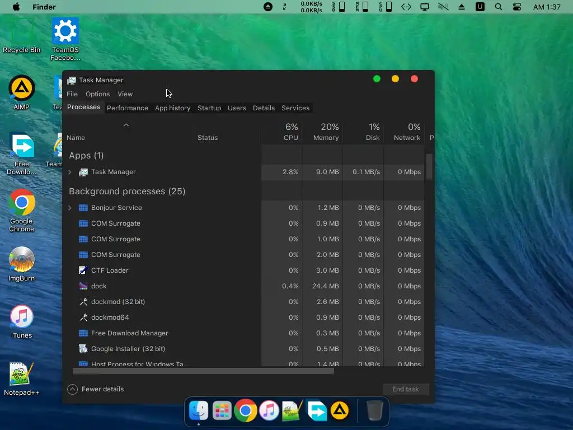Switch to the Startup tab
This screenshot has width=573, height=430.
[x=209, y=108]
